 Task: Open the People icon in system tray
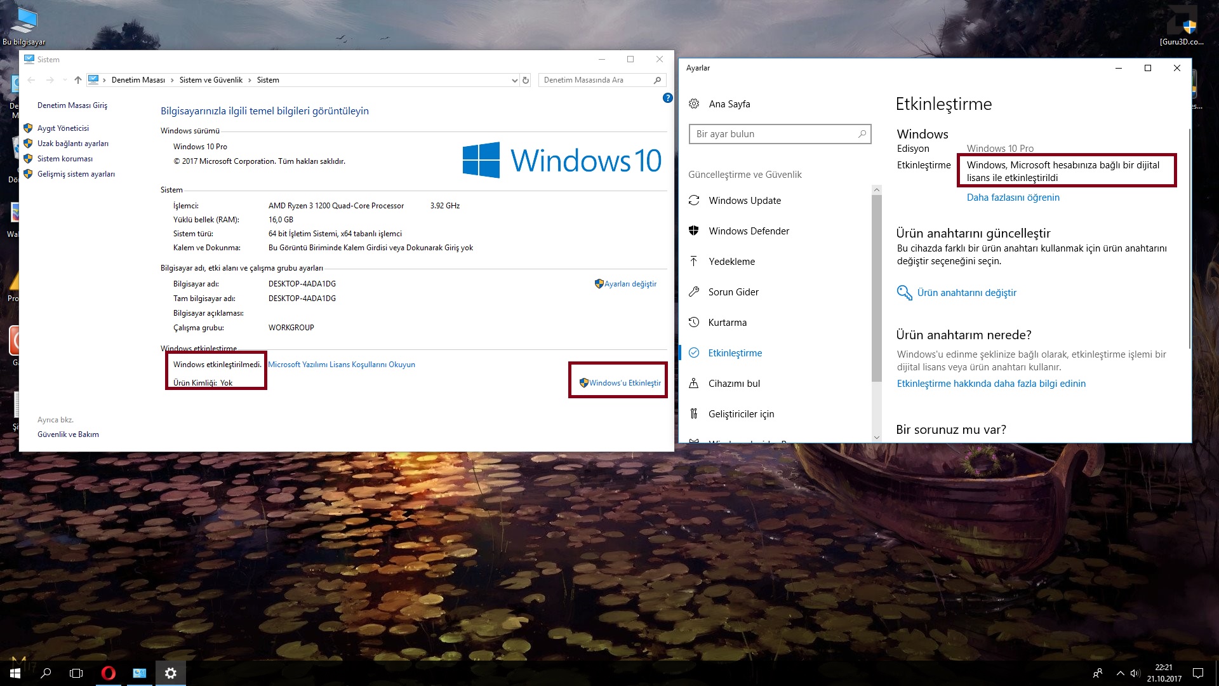coord(1097,673)
